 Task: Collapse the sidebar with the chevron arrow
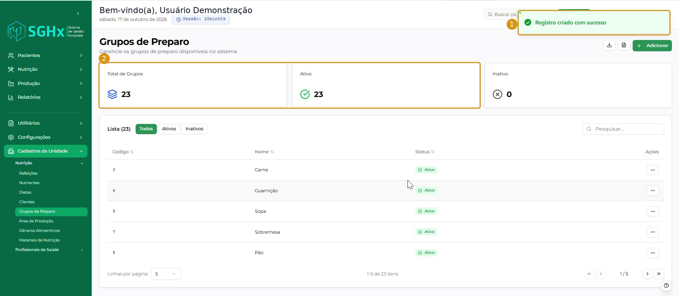tap(78, 13)
